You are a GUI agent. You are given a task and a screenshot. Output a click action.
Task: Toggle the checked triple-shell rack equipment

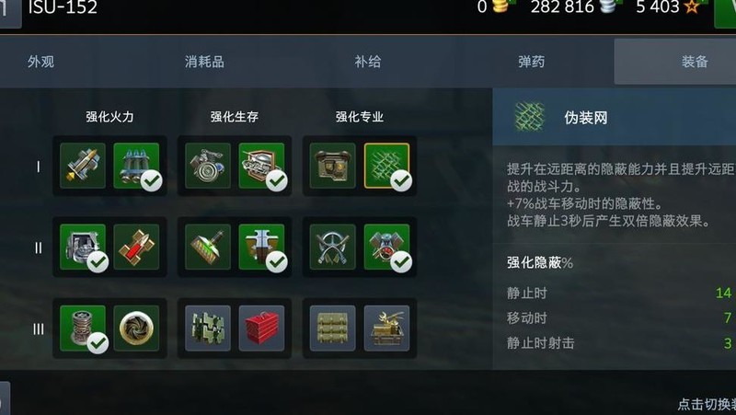coord(136,166)
